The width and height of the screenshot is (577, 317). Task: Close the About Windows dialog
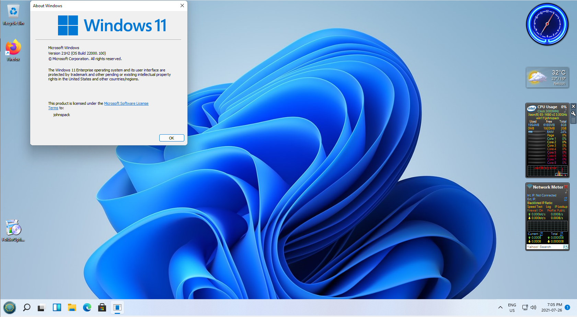(182, 5)
